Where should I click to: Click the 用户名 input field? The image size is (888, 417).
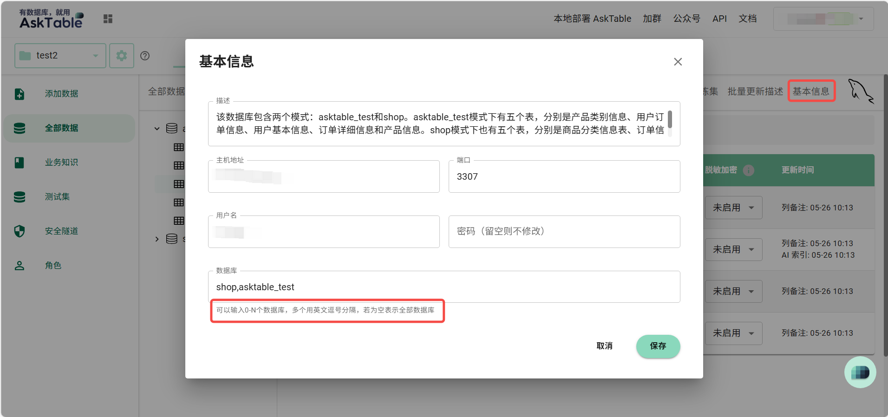[324, 232]
